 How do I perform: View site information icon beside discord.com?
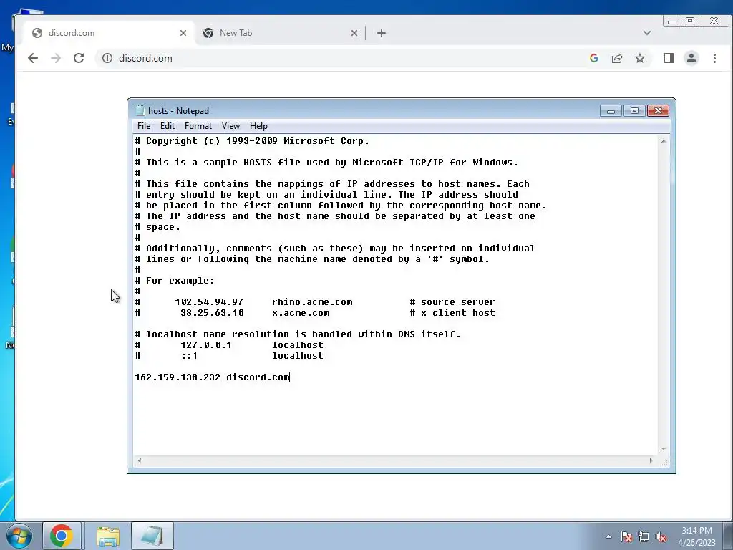[107, 58]
